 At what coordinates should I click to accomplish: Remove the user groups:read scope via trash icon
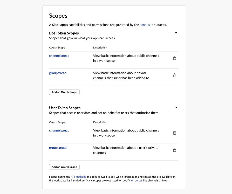pyautogui.click(x=174, y=150)
